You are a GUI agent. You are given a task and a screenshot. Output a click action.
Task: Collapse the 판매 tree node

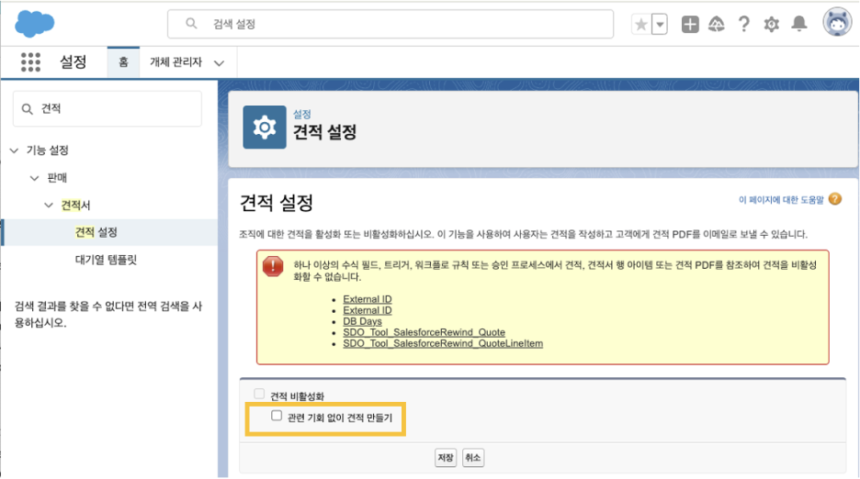coord(35,178)
